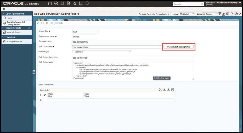This screenshot has height=133, width=243.
Task: Click the grid upload/import icon
Action: pos(165,90)
